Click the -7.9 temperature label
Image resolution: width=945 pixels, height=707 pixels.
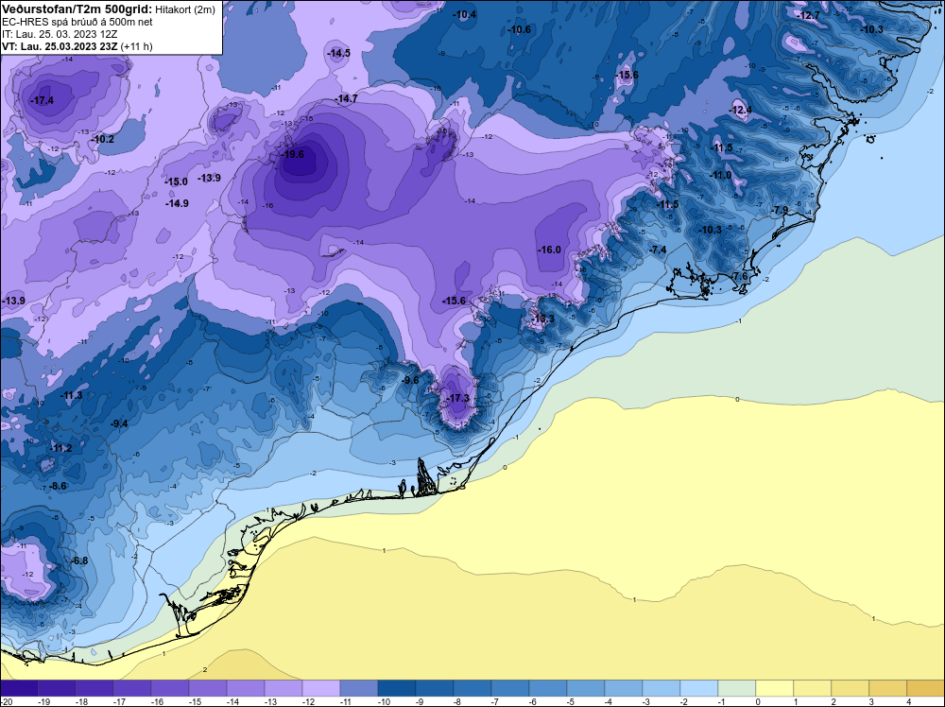(x=780, y=211)
